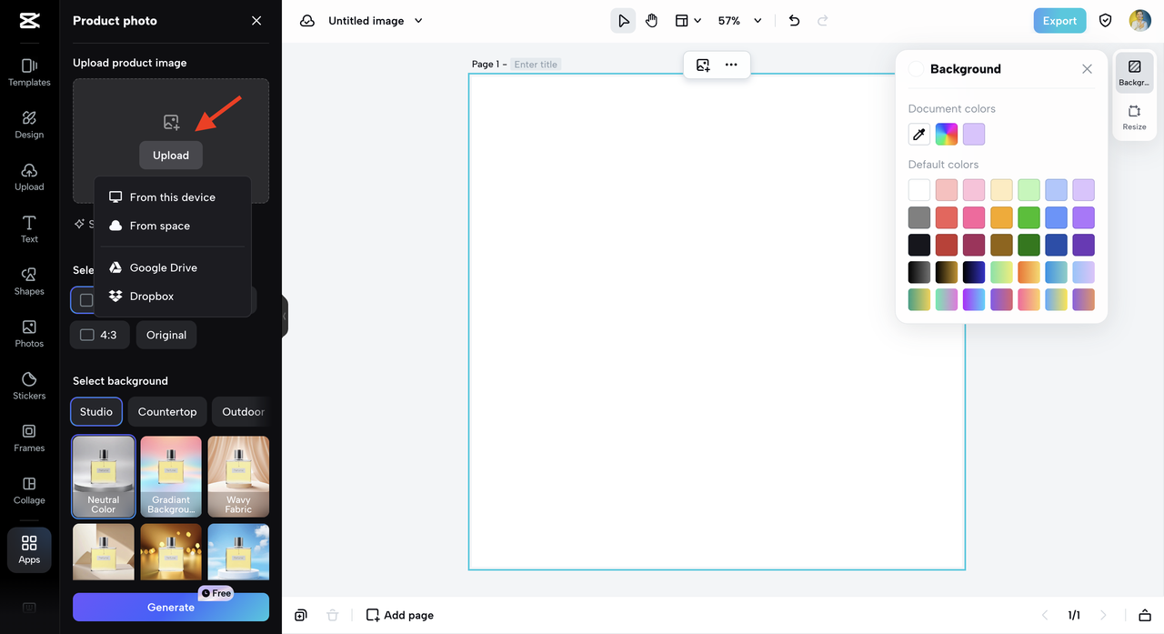Open keyboard shortcuts icon in sidebar bottom
This screenshot has width=1164, height=634.
[29, 608]
